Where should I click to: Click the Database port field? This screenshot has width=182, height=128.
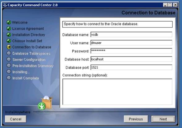click(x=131, y=67)
